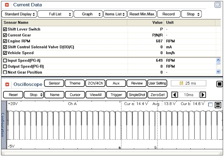Collapse the Oscilloscope panel red arrow
The height and width of the screenshot is (156, 224).
[x=7, y=84]
